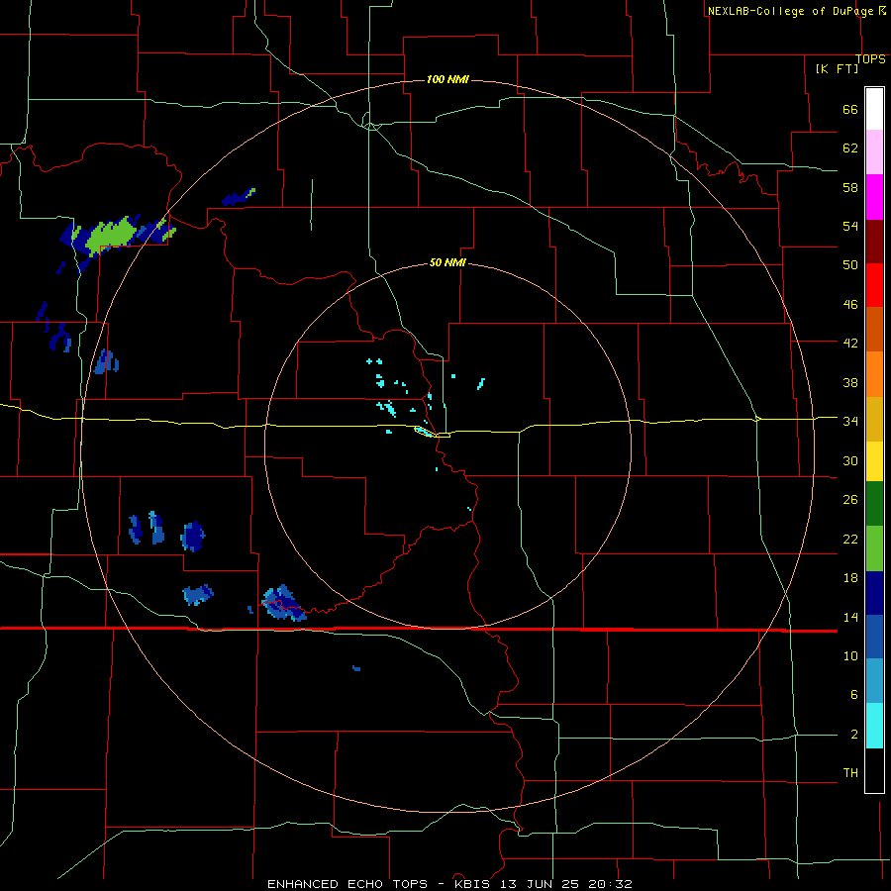
Task: Click the '46' legend value
Action: point(850,305)
